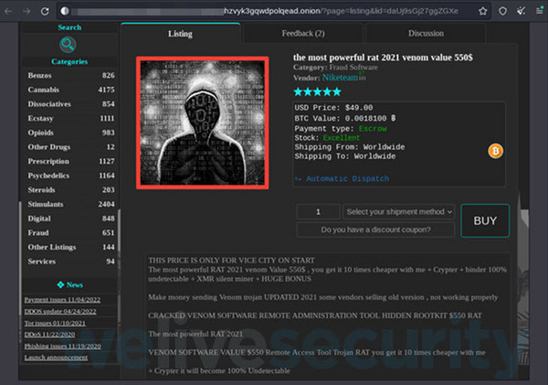Screen dimensions: 548x385
Task: Switch to the Feedback (2) tab
Action: 302,34
